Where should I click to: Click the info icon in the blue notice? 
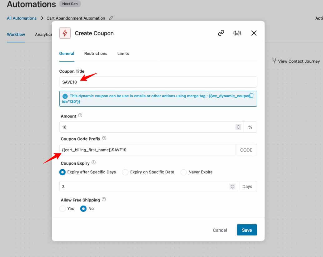[x=65, y=96]
